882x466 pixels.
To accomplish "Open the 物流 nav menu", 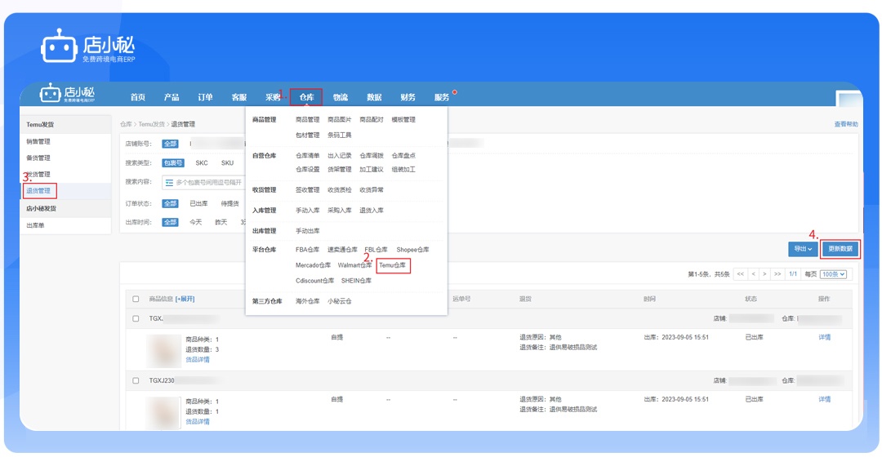I will click(341, 97).
